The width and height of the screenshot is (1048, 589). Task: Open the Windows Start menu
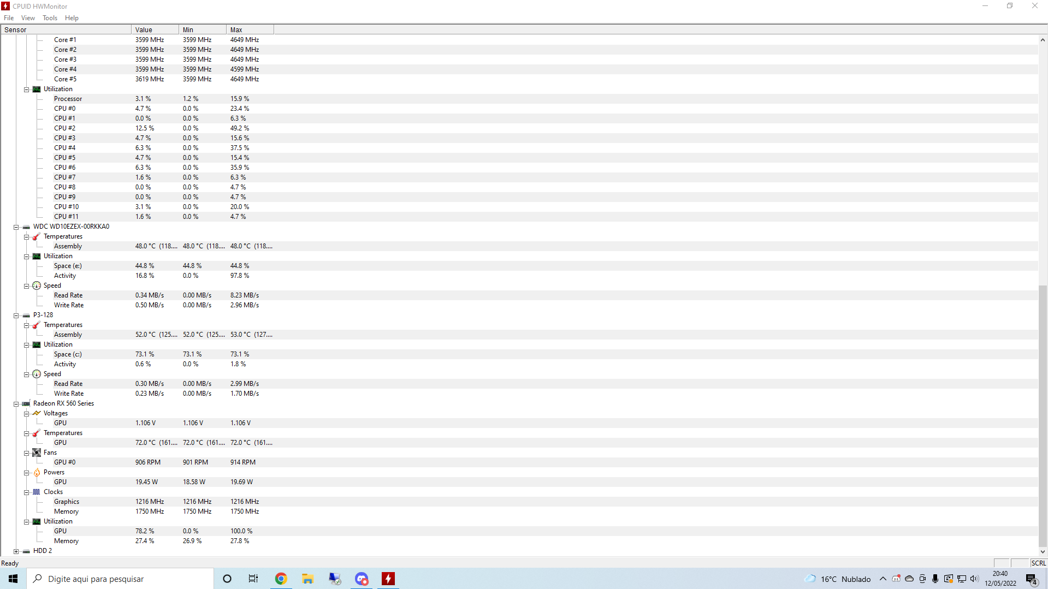(13, 579)
